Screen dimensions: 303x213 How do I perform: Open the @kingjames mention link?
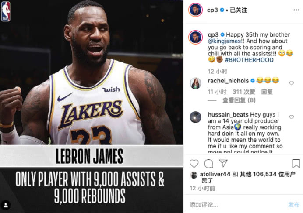[x=224, y=41]
